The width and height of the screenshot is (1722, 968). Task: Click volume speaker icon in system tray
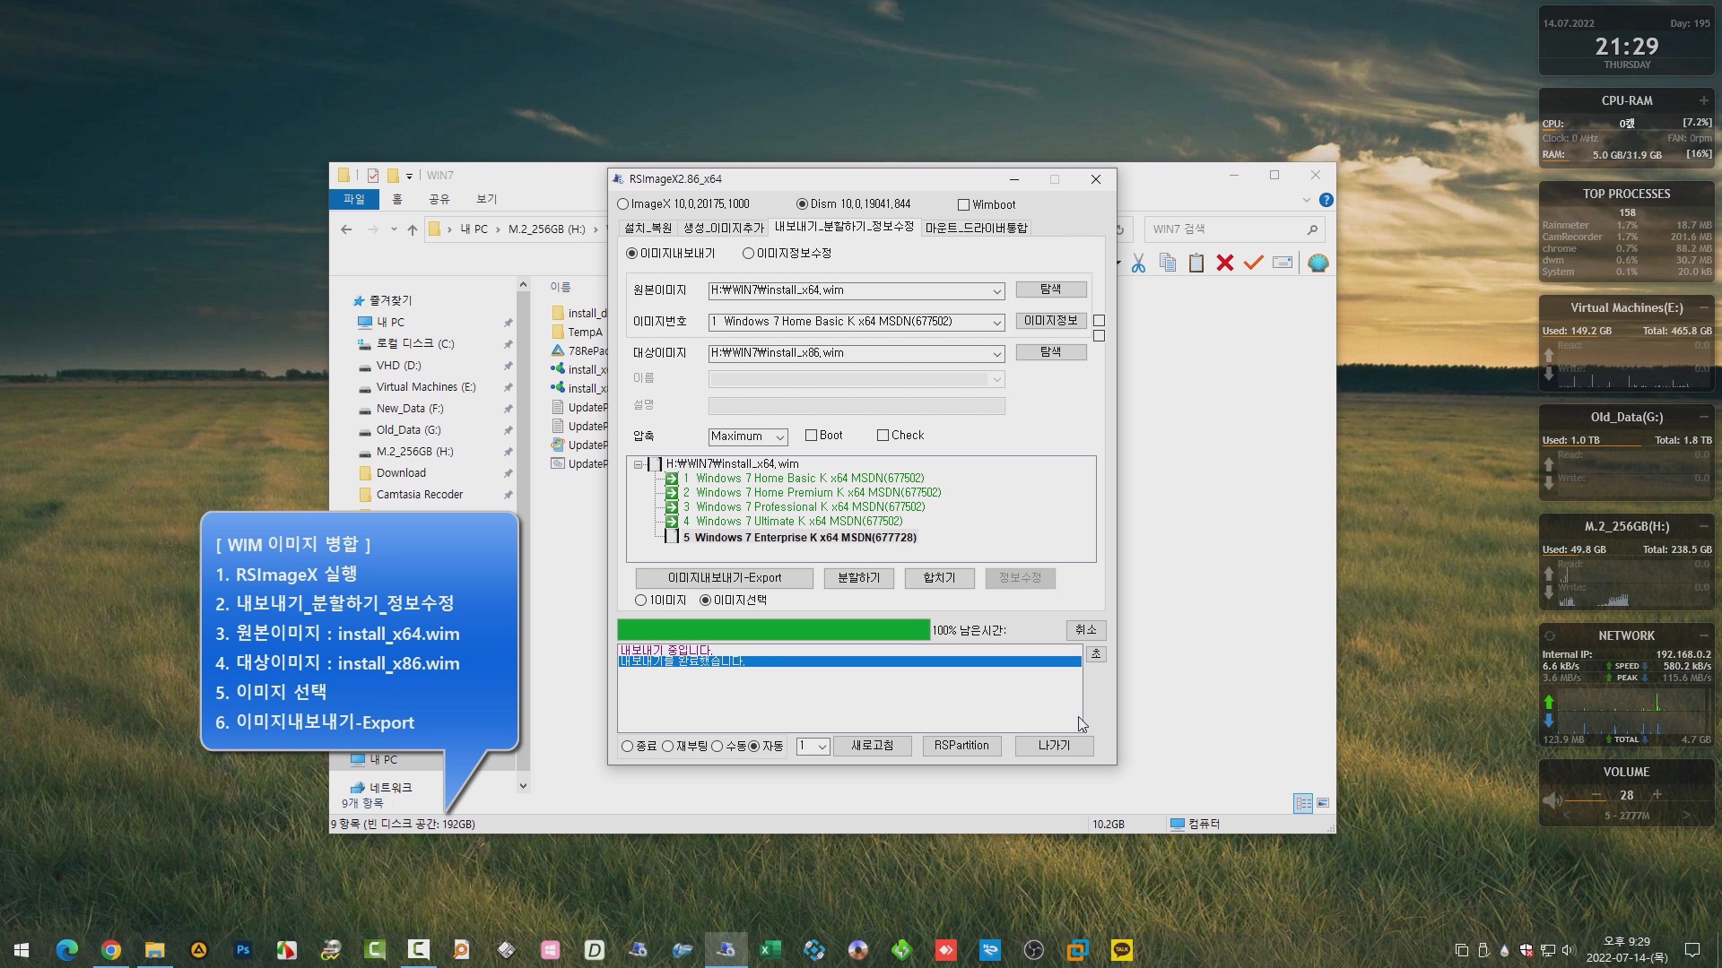pos(1568,950)
